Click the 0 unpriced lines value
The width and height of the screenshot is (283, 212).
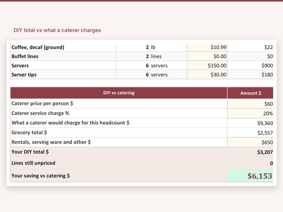[x=250, y=163]
